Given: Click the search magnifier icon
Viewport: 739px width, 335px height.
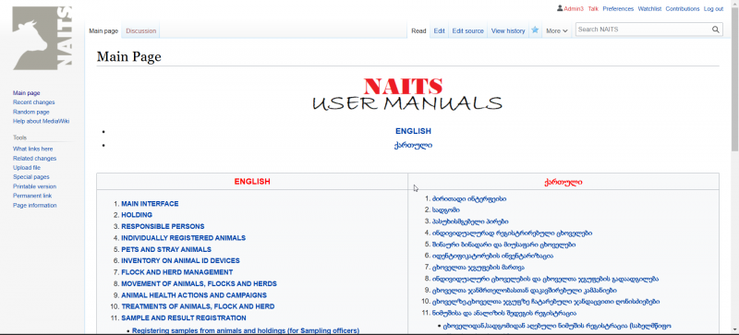Looking at the screenshot, I should (x=716, y=30).
